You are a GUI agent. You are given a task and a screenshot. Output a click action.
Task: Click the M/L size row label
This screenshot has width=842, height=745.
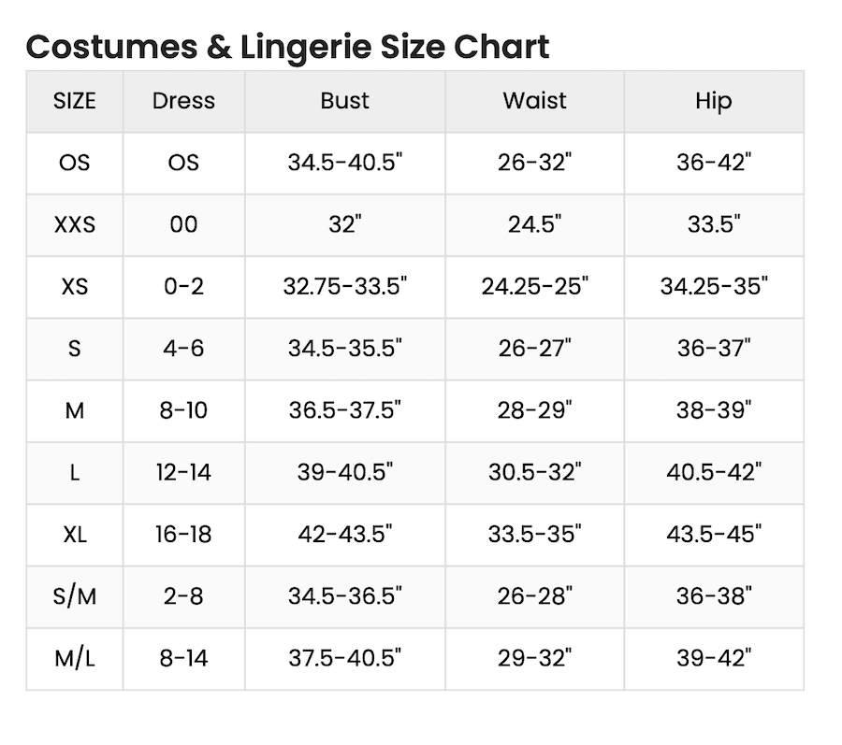pyautogui.click(x=75, y=657)
